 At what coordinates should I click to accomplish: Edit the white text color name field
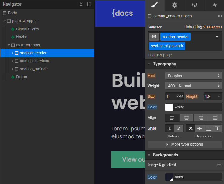pyautogui.click(x=197, y=107)
